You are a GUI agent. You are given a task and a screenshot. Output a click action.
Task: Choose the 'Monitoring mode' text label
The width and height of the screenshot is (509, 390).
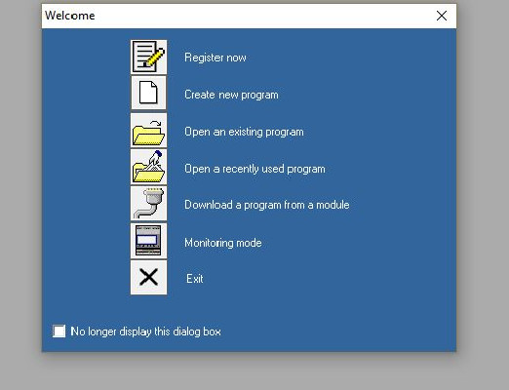(x=223, y=243)
